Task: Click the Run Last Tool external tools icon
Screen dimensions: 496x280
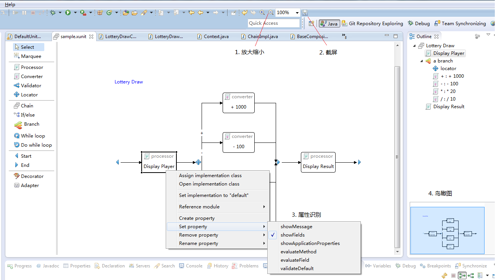Action: [x=83, y=13]
